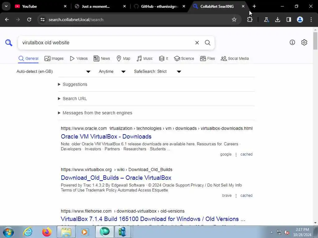
Task: Open the Windows Start button
Action: [x=8, y=232]
